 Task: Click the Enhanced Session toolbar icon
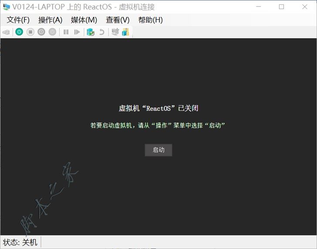coord(115,32)
